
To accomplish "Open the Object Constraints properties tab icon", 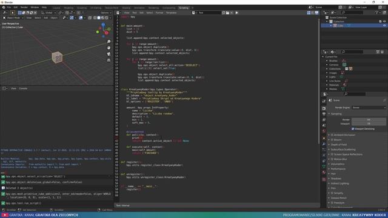I will pos(324,161).
